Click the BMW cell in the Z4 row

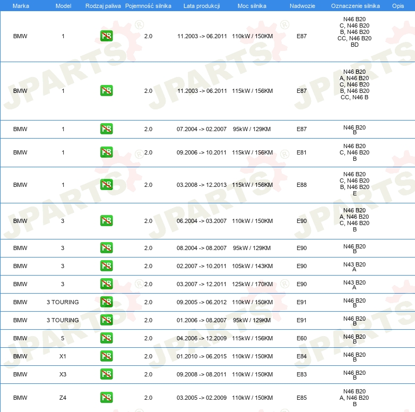[20, 398]
